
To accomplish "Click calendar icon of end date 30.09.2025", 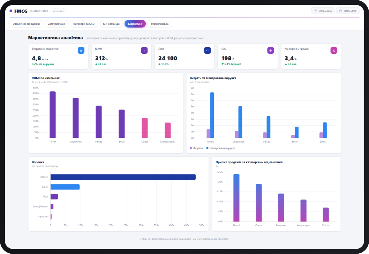I will click(340, 11).
